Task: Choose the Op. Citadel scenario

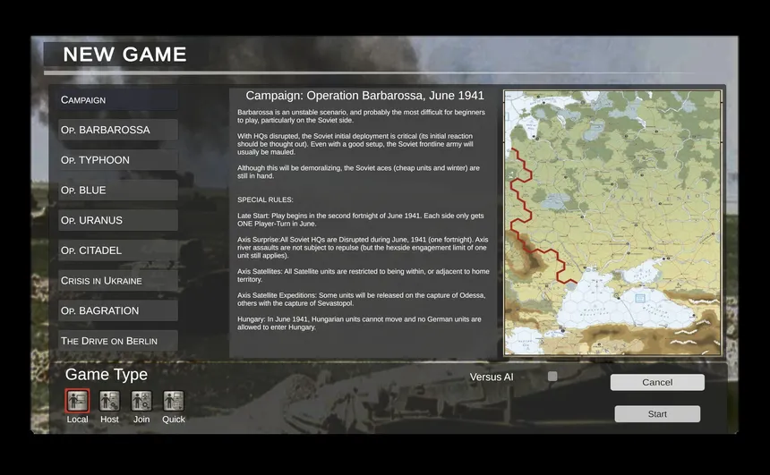Action: [x=118, y=250]
